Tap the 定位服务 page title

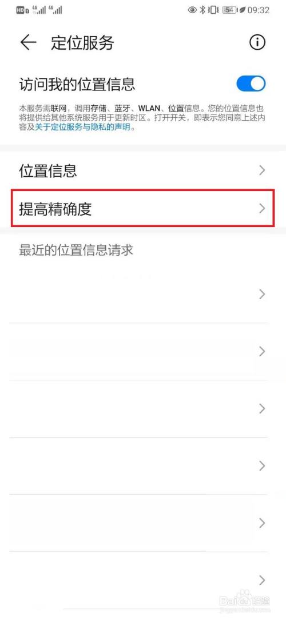[x=82, y=43]
